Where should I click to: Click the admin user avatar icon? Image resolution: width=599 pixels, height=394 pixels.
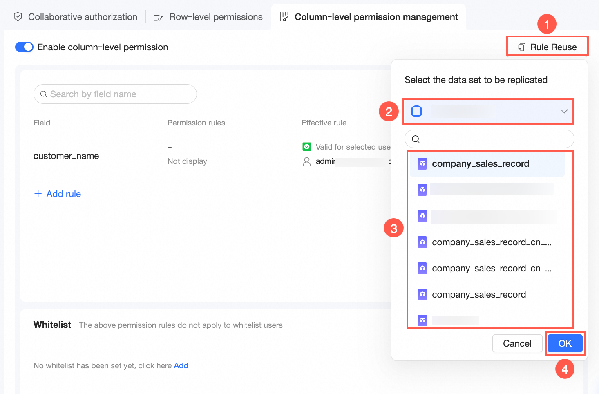[x=306, y=161]
